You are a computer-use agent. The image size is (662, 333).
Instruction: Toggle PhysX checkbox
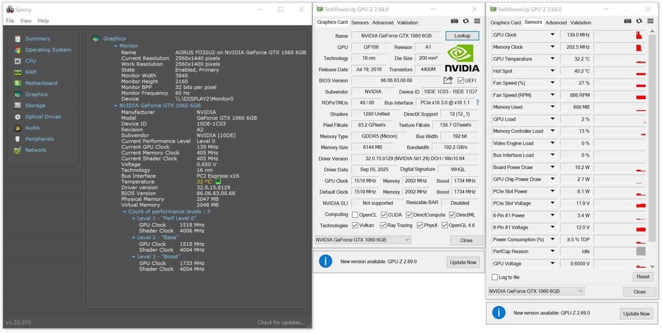click(x=420, y=225)
